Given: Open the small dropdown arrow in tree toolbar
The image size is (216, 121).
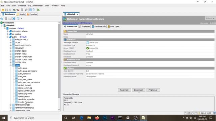Looking at the screenshot, I should point(21,19).
